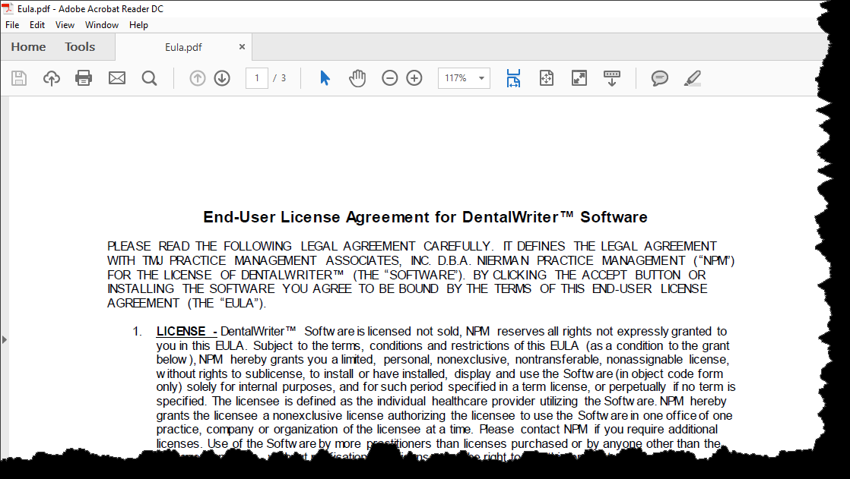This screenshot has width=850, height=479.
Task: Zoom in with plus button
Action: [414, 78]
